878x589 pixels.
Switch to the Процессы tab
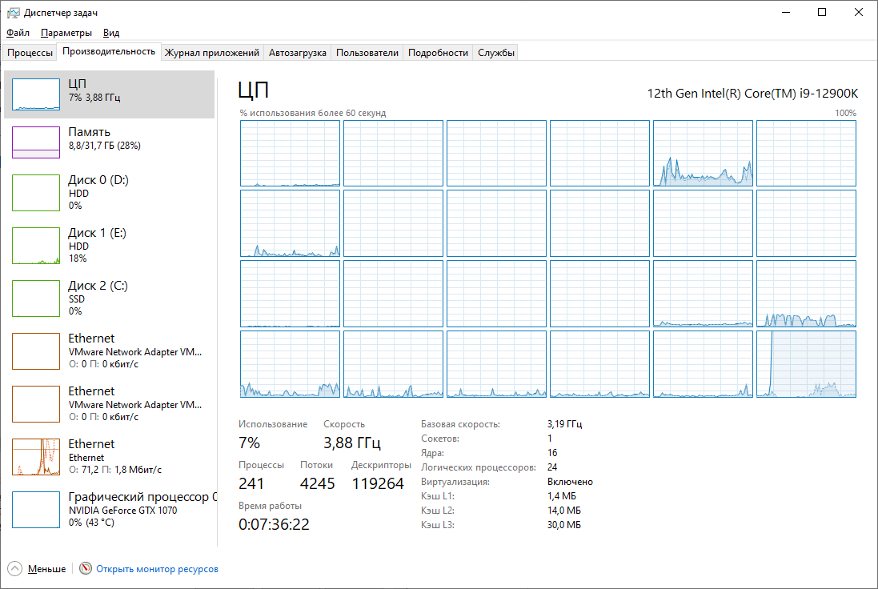coord(30,53)
